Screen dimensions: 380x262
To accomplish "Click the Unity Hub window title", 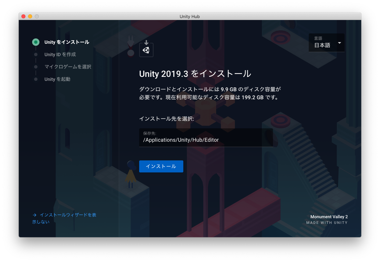I will tap(190, 16).
